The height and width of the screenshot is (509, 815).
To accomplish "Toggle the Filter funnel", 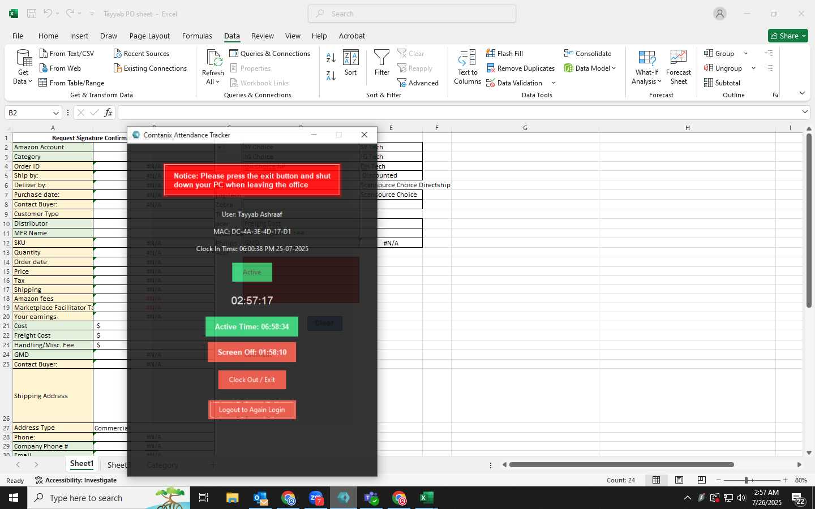I will click(x=382, y=63).
